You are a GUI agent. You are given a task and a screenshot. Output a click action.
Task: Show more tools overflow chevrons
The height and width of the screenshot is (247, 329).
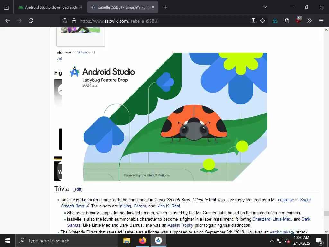coord(309,21)
